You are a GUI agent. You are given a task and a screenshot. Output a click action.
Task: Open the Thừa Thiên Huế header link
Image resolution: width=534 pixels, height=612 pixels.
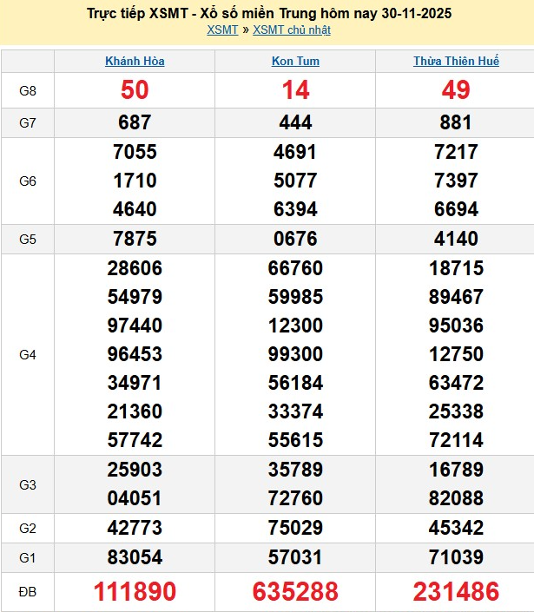point(456,61)
